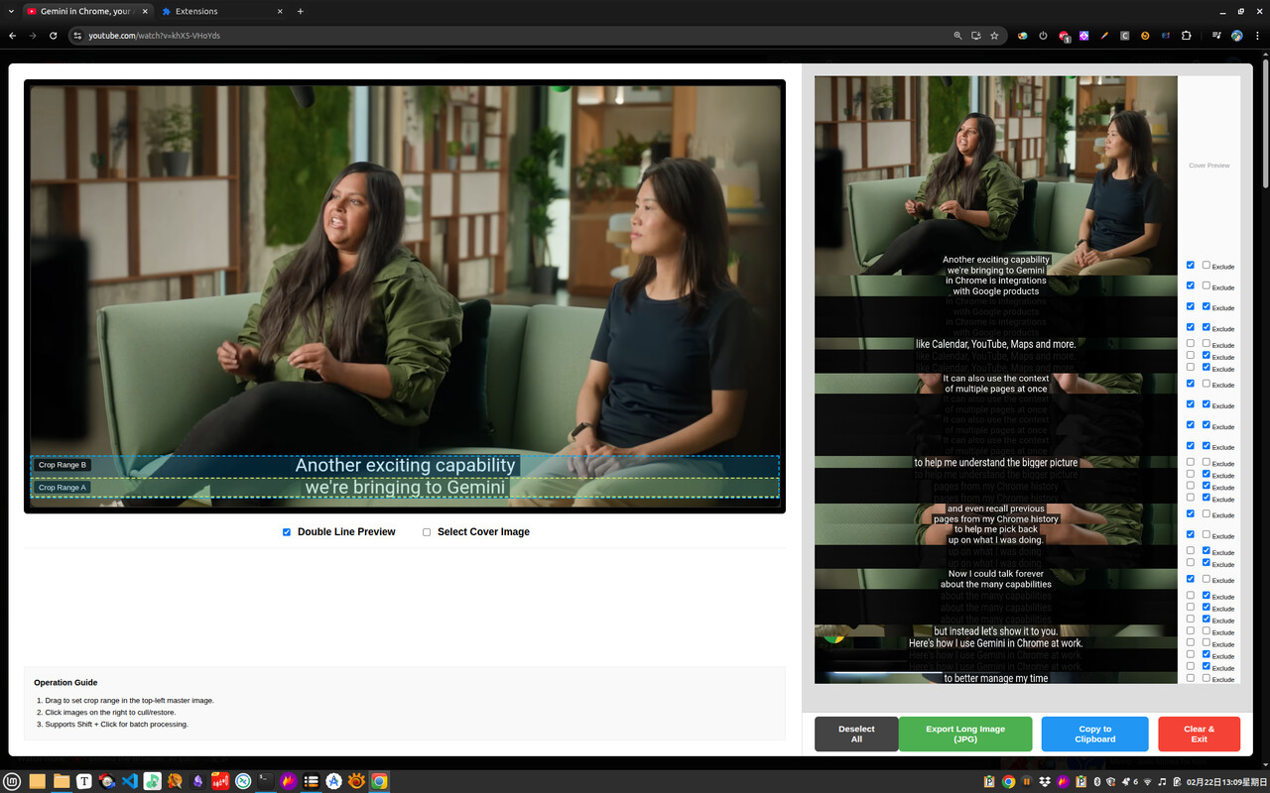Click the 'Operation Guide' heading
The image size is (1270, 793).
[x=65, y=683]
